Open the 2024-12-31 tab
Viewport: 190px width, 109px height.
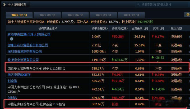click(x=131, y=15)
